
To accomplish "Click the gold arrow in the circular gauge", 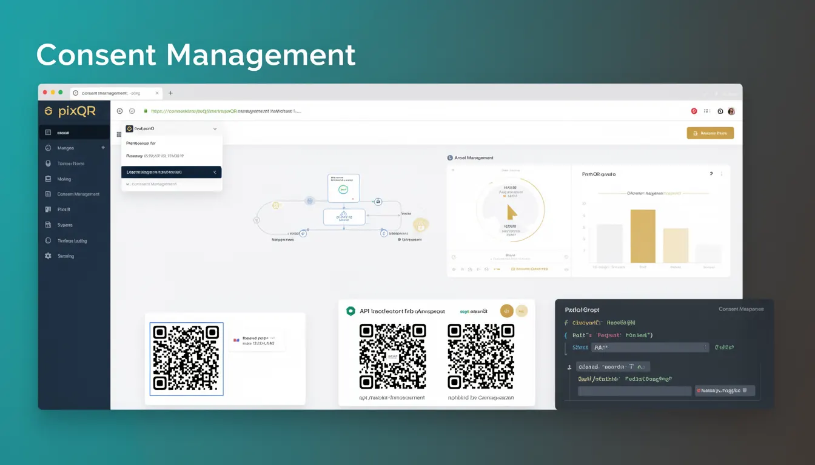I will [512, 211].
